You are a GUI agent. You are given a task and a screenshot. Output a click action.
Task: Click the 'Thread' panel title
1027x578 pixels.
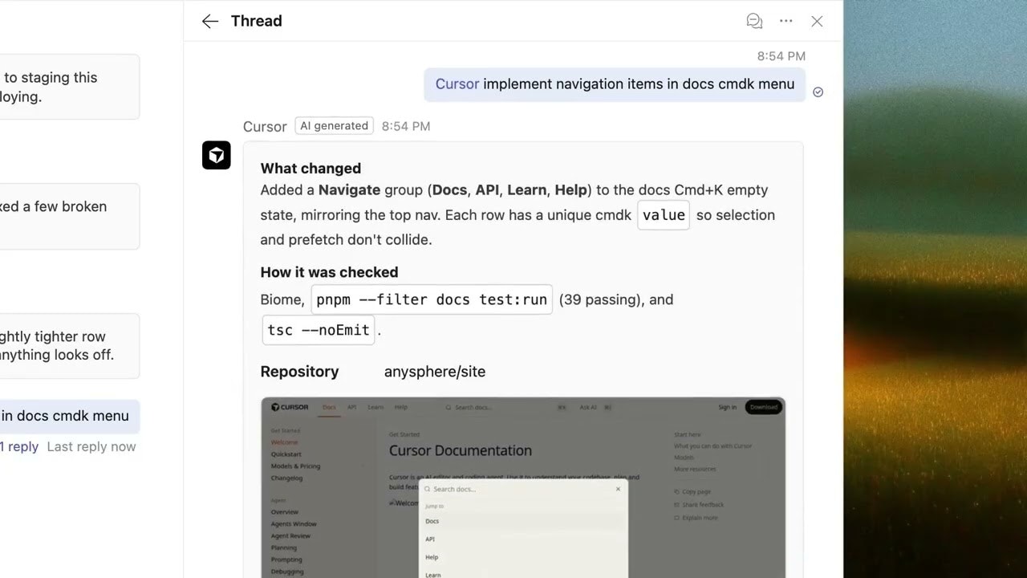257,22
